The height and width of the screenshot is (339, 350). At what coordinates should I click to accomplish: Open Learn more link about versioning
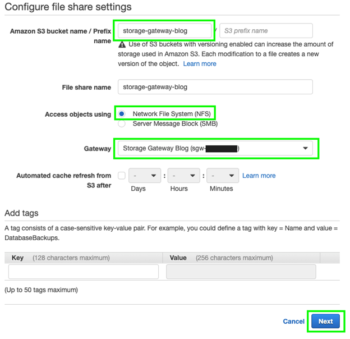200,64
